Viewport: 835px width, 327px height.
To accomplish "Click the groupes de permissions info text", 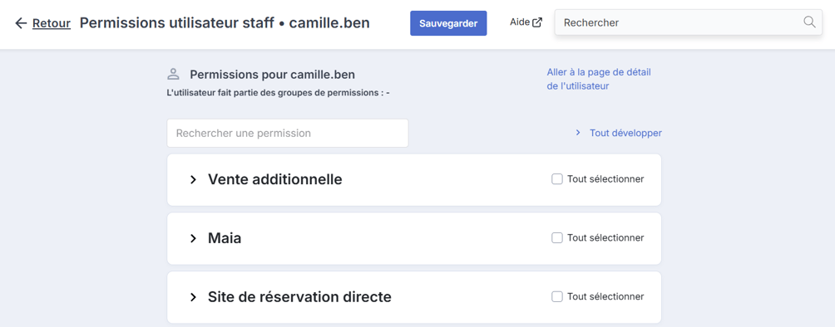I will coord(278,93).
